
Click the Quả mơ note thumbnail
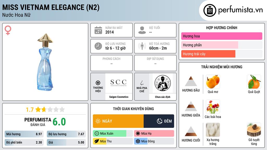tap(213, 82)
